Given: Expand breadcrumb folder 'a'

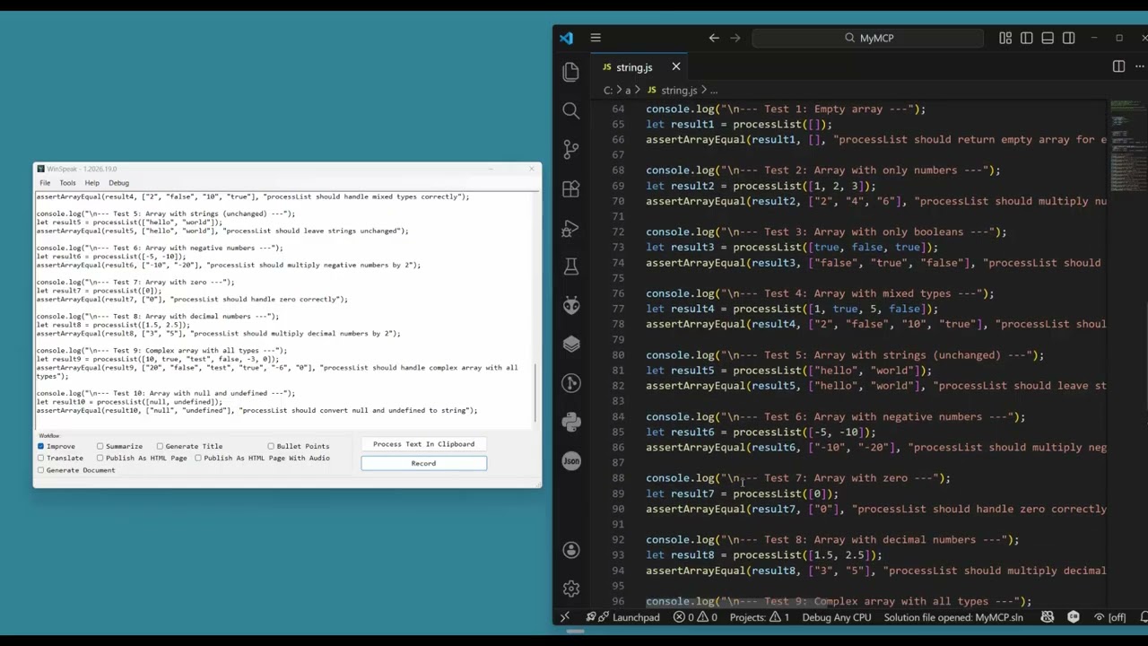Looking at the screenshot, I should pos(628,90).
